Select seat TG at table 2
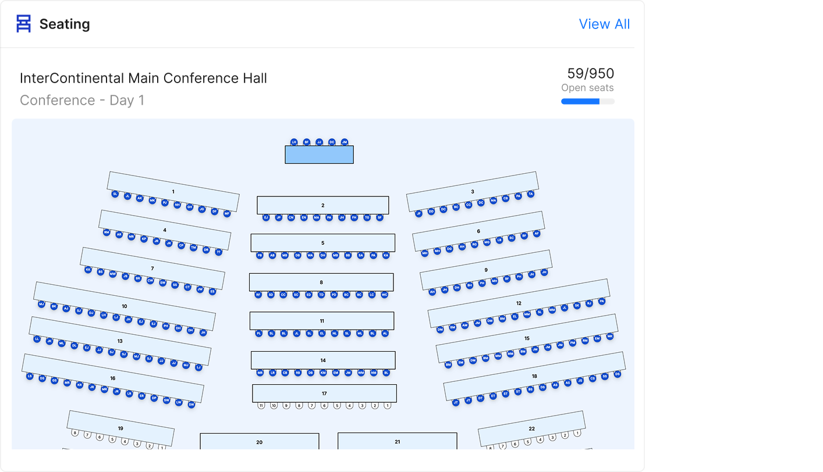 (367, 217)
